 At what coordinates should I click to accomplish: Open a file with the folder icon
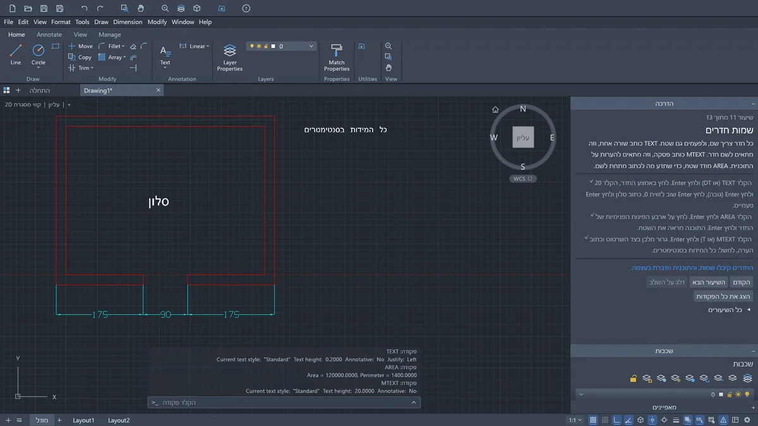pyautogui.click(x=28, y=9)
